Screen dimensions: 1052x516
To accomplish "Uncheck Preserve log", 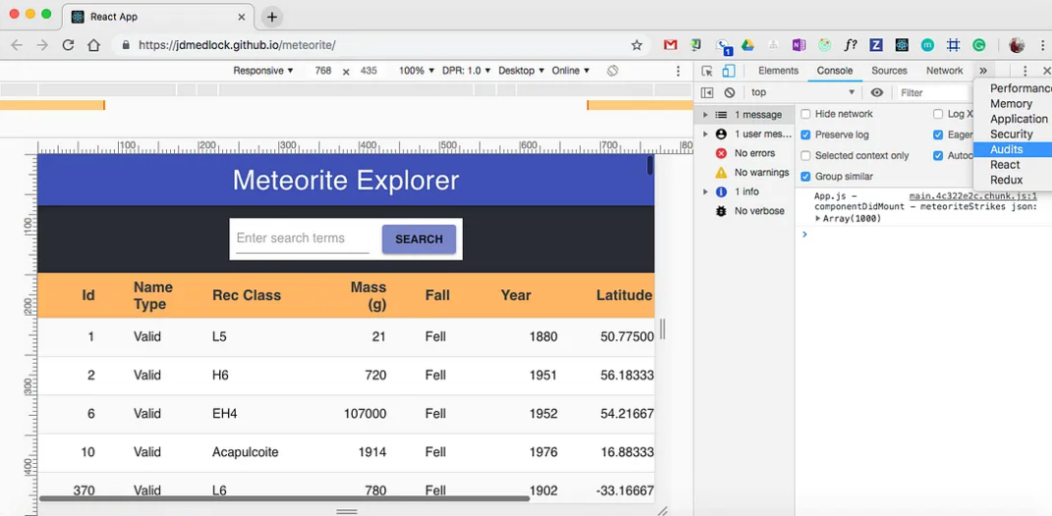I will [806, 135].
